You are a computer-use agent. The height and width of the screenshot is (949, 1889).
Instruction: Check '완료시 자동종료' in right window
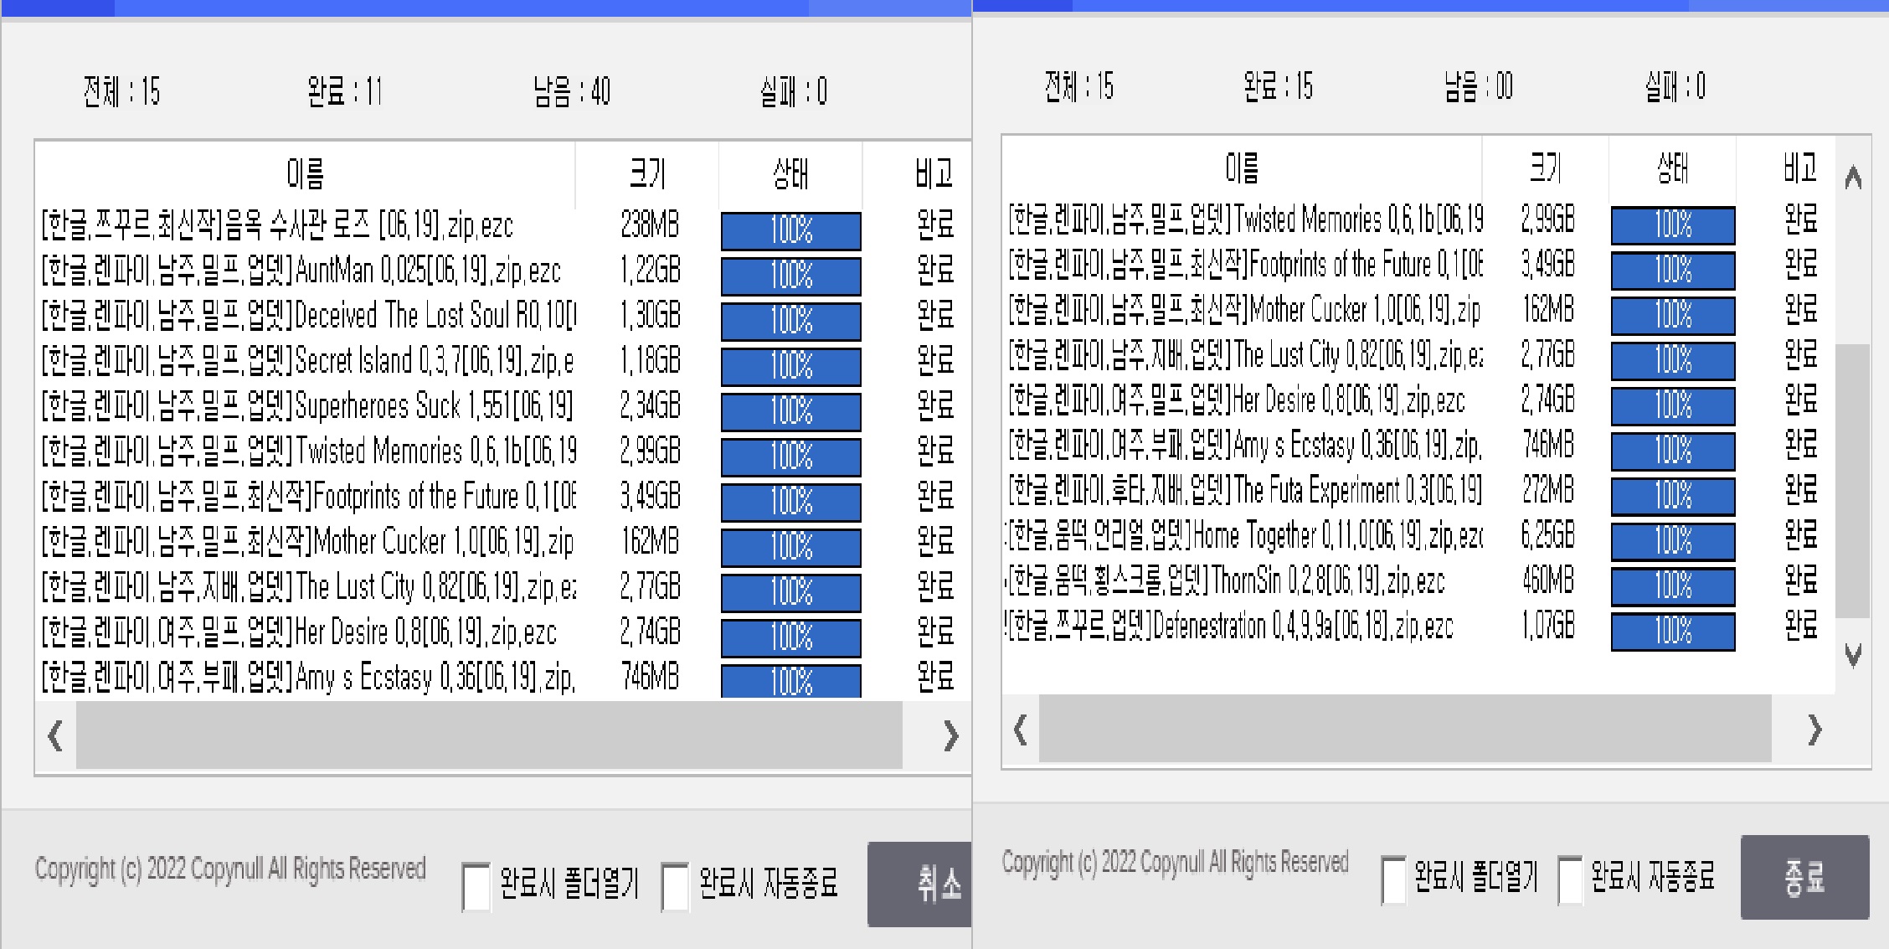pos(1571,879)
